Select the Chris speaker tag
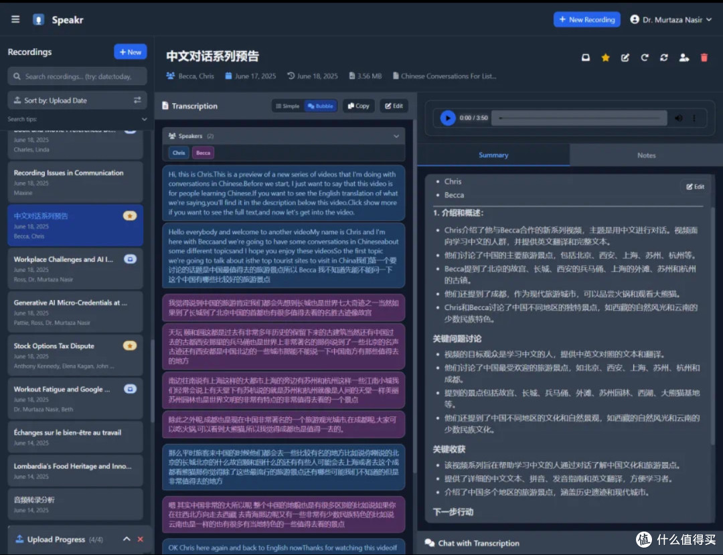723x555 pixels. [179, 153]
